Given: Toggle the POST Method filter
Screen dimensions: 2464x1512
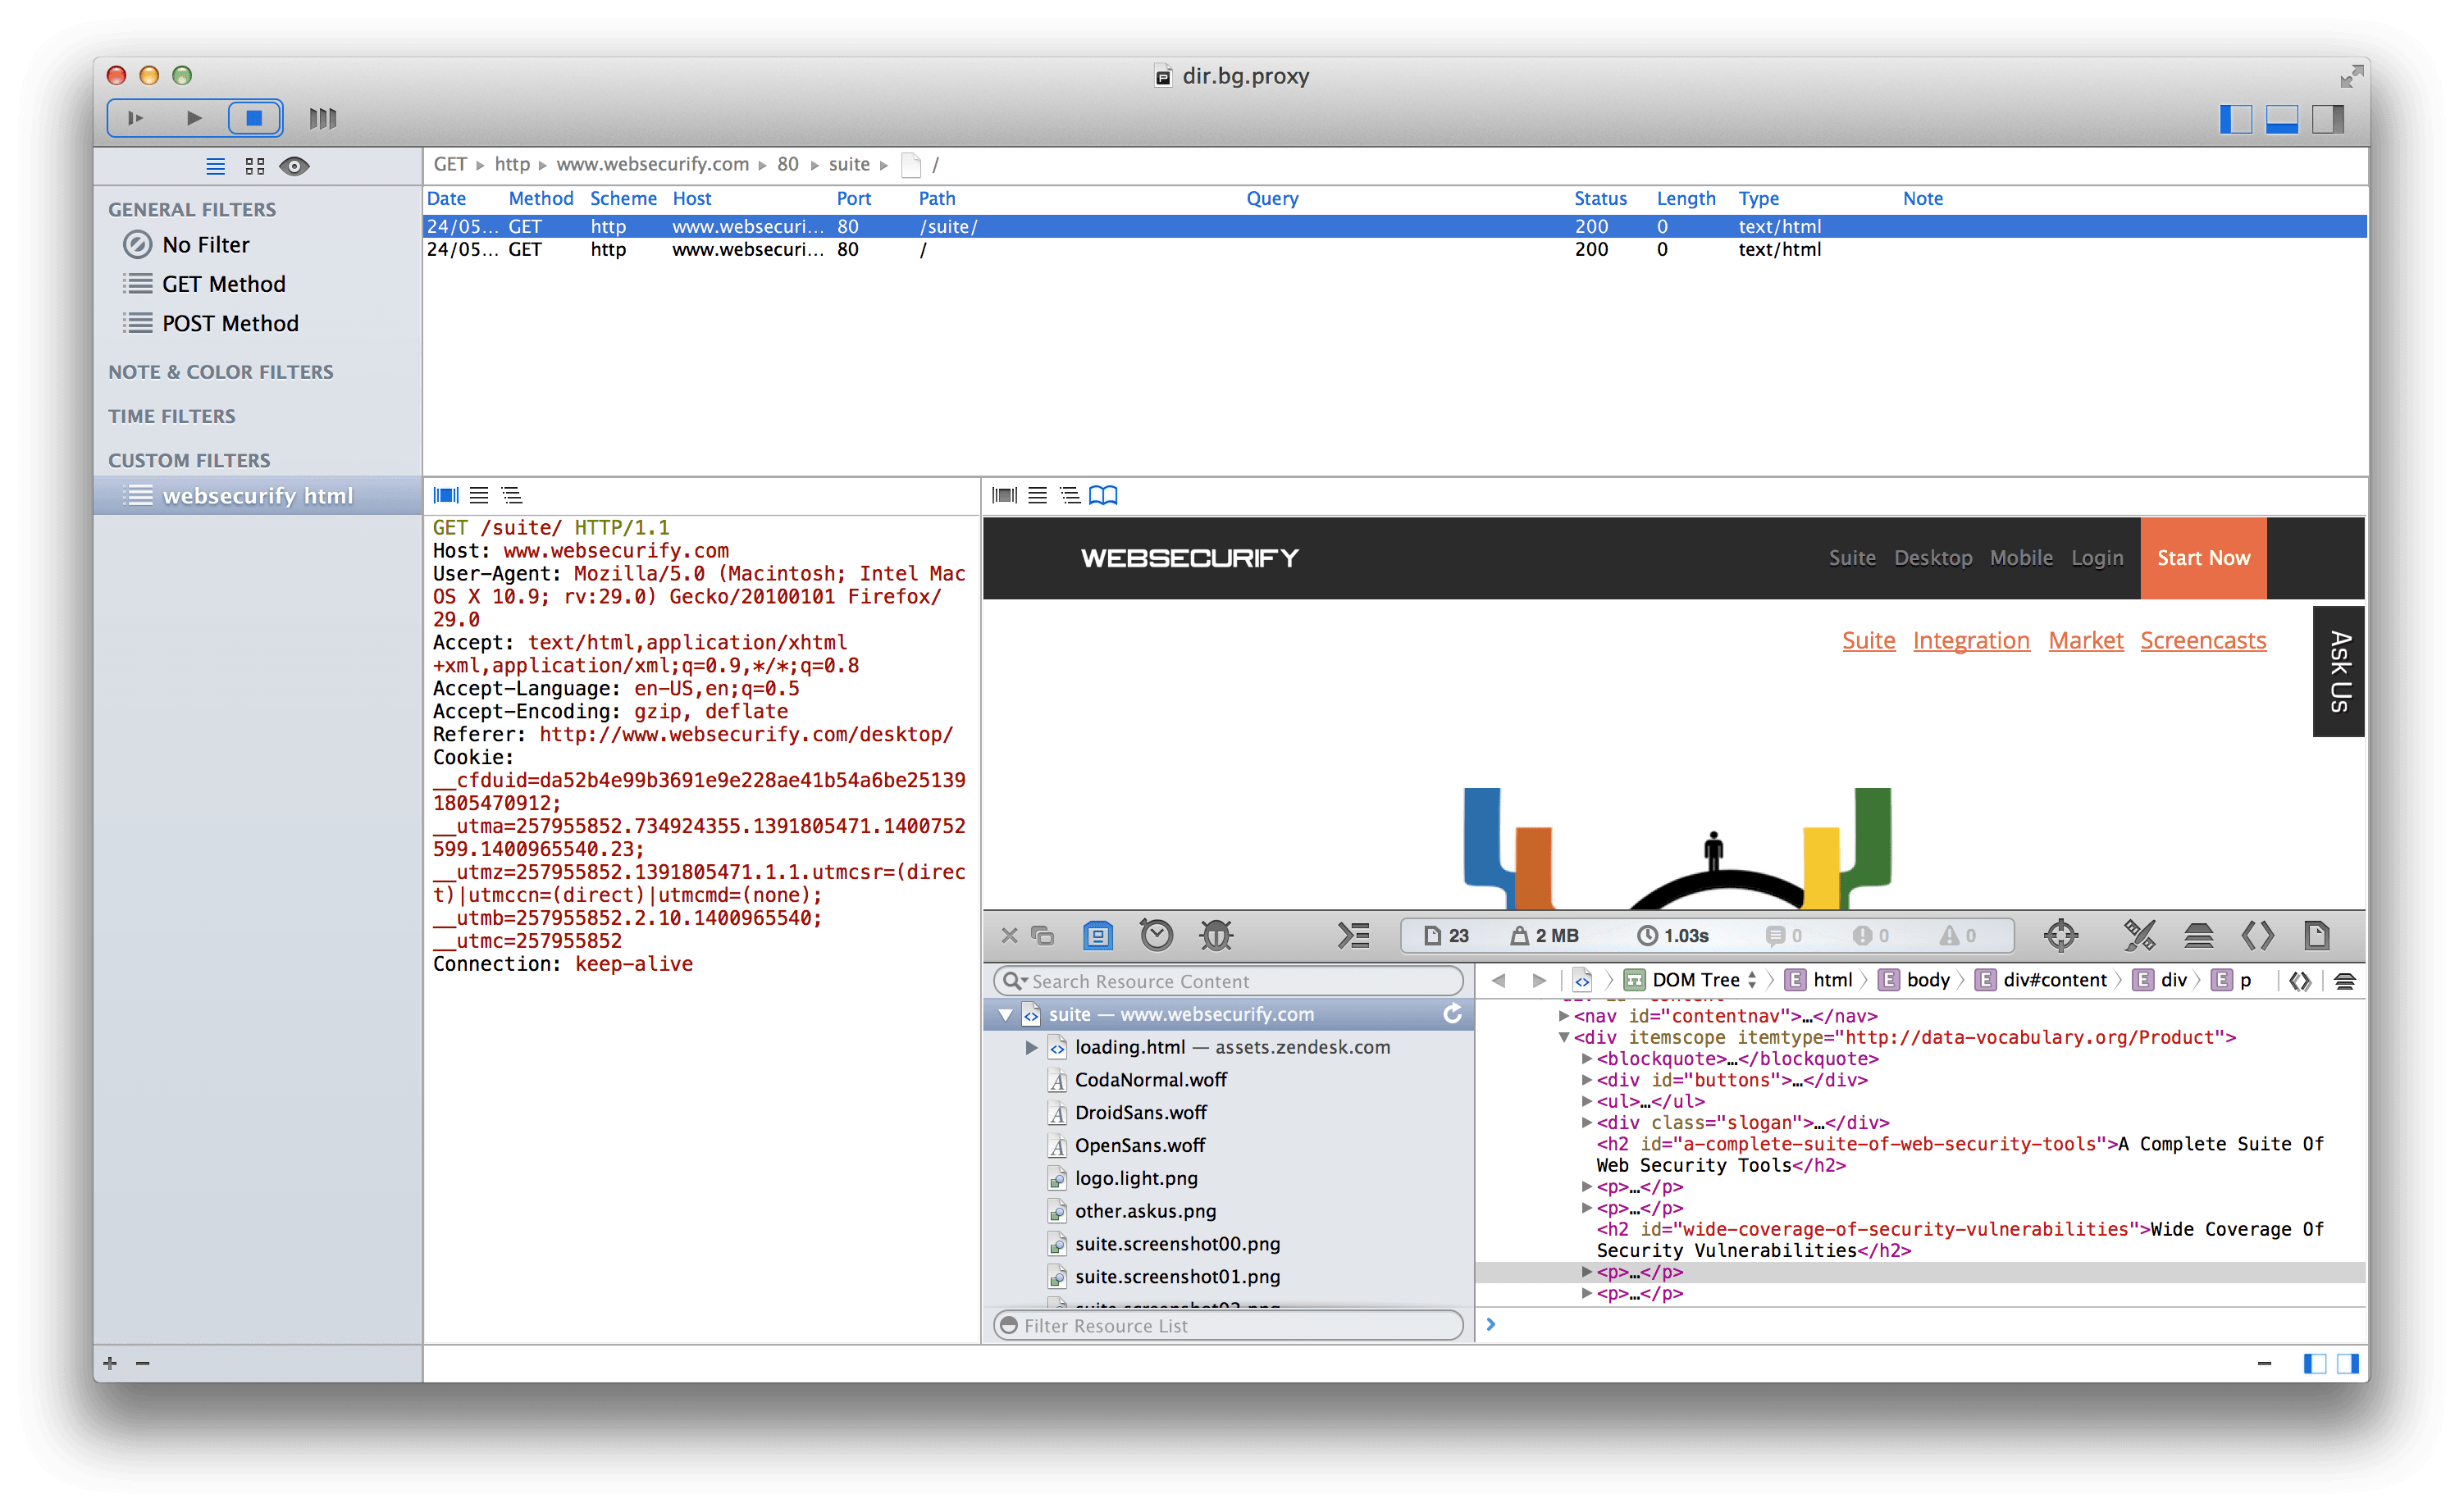Looking at the screenshot, I should tap(229, 324).
